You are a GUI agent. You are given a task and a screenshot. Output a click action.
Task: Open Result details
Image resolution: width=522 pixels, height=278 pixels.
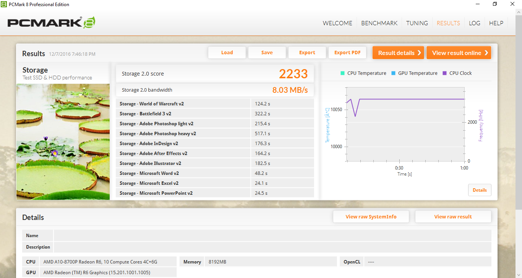pyautogui.click(x=398, y=53)
